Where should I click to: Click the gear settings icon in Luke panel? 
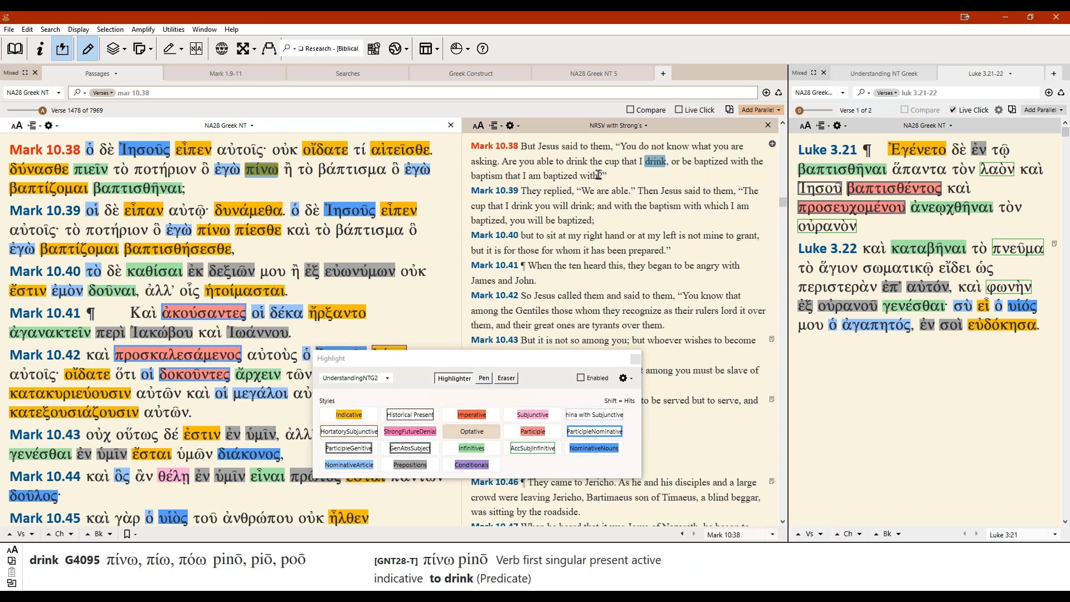[x=838, y=126]
